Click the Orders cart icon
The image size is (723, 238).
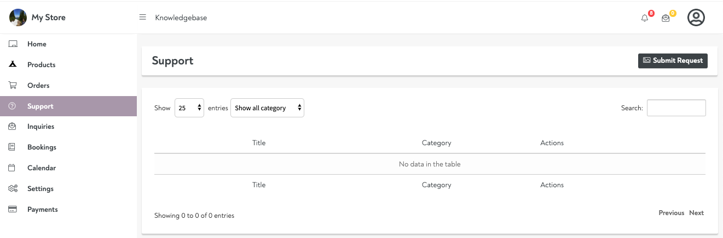pyautogui.click(x=13, y=85)
